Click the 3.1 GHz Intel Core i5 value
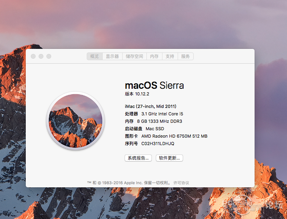 coord(162,114)
